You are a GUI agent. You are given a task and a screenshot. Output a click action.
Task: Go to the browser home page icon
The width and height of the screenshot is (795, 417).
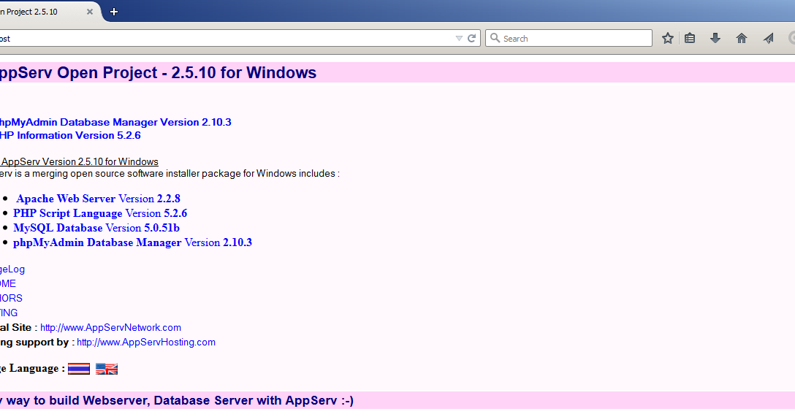741,38
